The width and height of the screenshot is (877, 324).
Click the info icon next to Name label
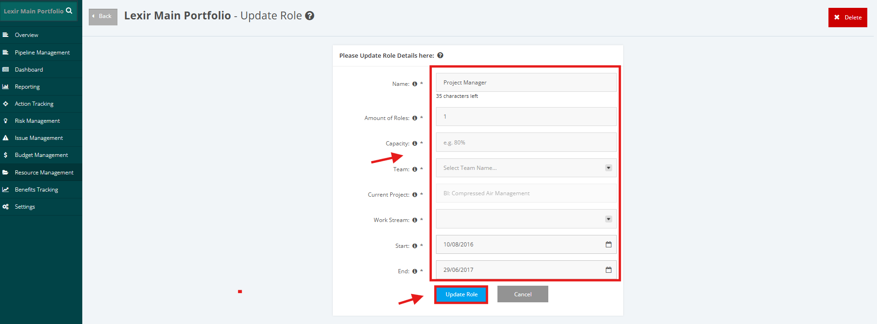[415, 84]
